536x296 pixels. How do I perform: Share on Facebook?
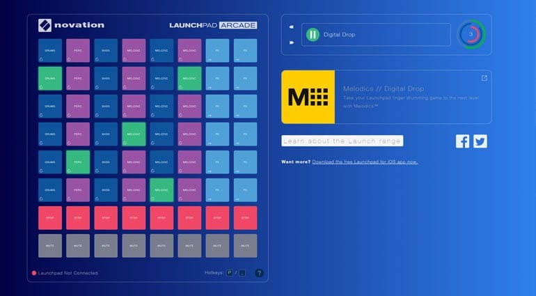pos(462,141)
